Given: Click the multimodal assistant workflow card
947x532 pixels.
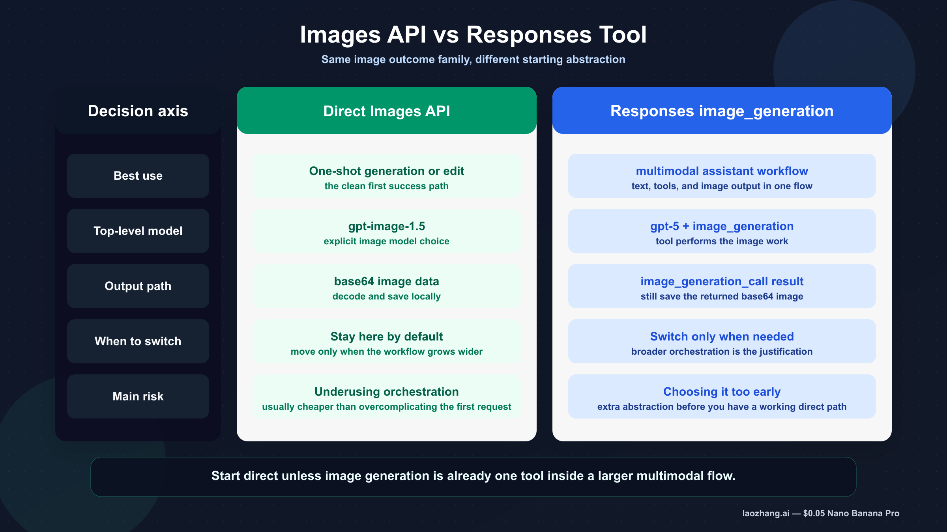Looking at the screenshot, I should pyautogui.click(x=721, y=176).
